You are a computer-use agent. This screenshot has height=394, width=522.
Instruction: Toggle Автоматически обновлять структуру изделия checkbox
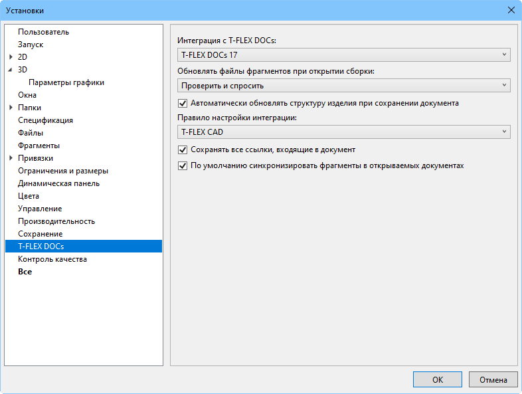pyautogui.click(x=183, y=103)
